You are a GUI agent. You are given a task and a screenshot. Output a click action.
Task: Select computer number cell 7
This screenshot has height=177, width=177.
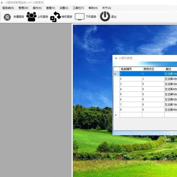pyautogui.click(x=131, y=104)
